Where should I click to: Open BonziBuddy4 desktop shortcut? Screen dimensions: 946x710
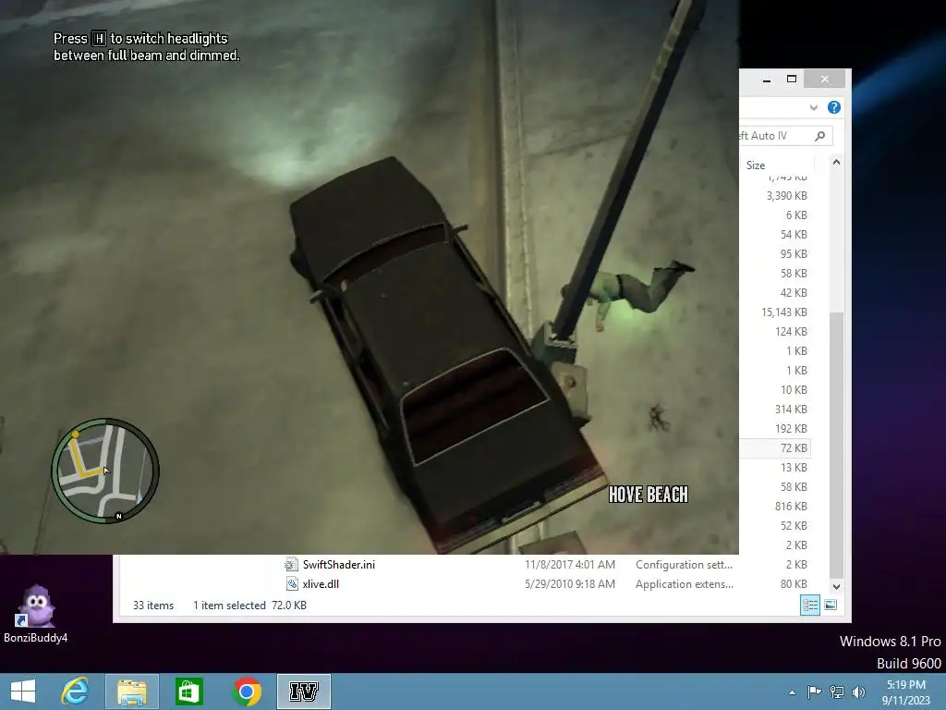(36, 614)
